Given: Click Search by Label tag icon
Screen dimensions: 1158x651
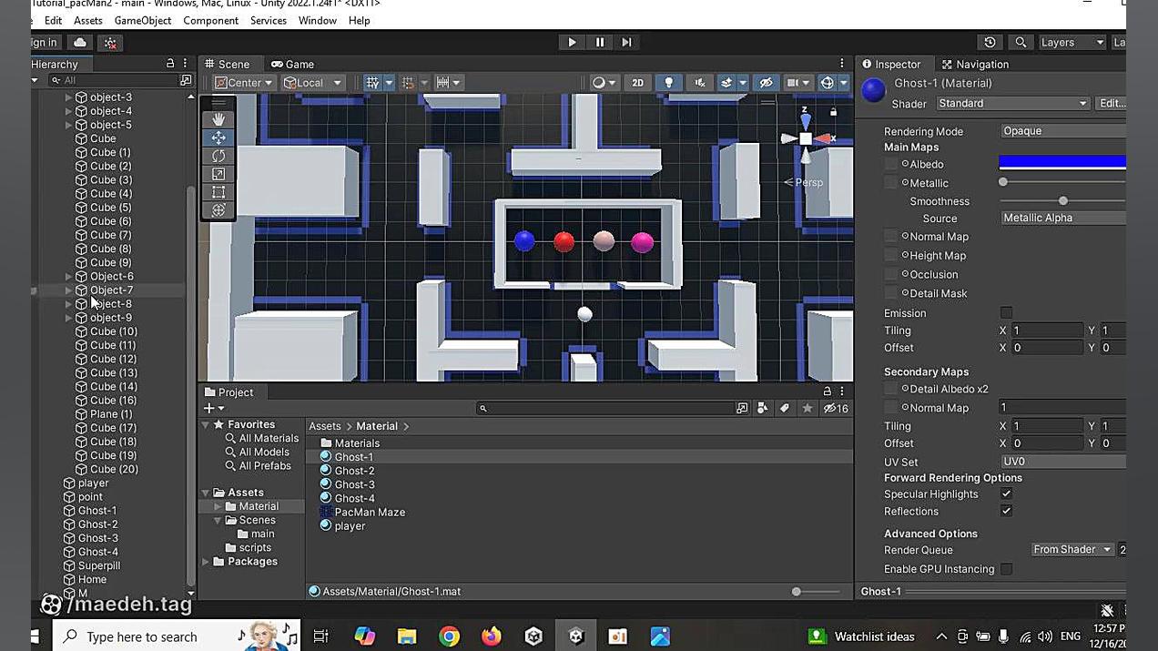Looking at the screenshot, I should [785, 409].
